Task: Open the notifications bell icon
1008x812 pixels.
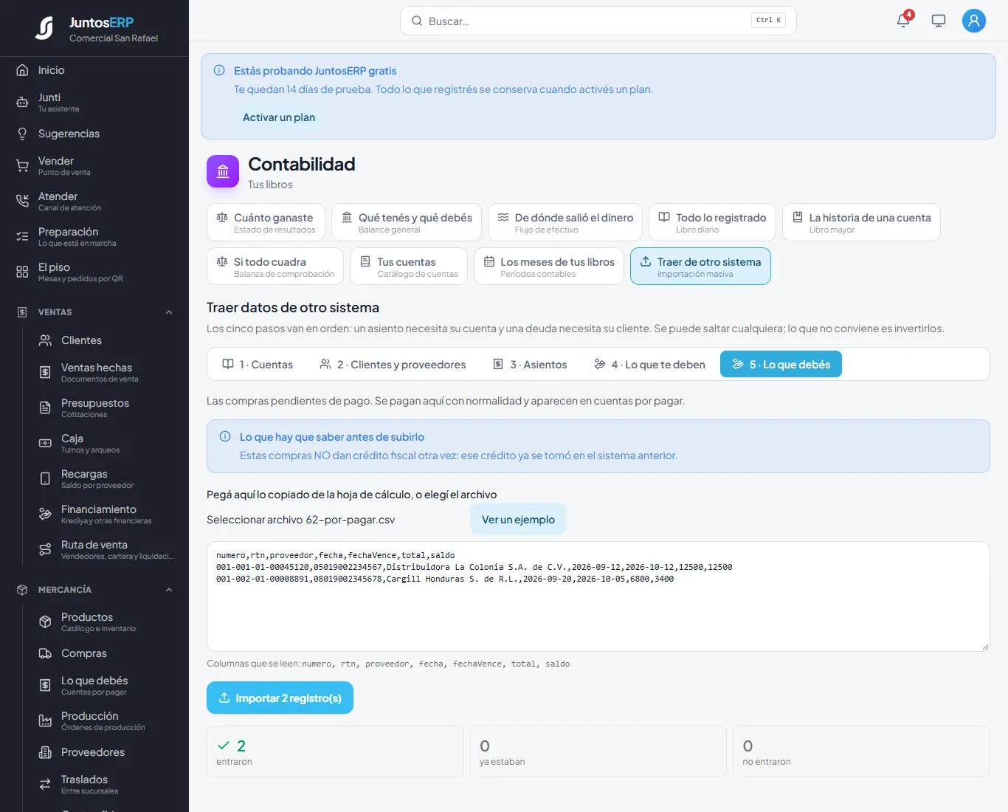Action: 903,21
